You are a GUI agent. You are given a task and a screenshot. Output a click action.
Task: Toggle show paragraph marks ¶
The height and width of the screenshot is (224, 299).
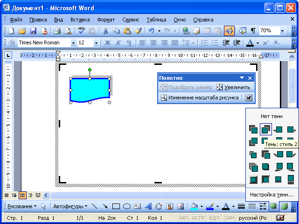(x=253, y=31)
